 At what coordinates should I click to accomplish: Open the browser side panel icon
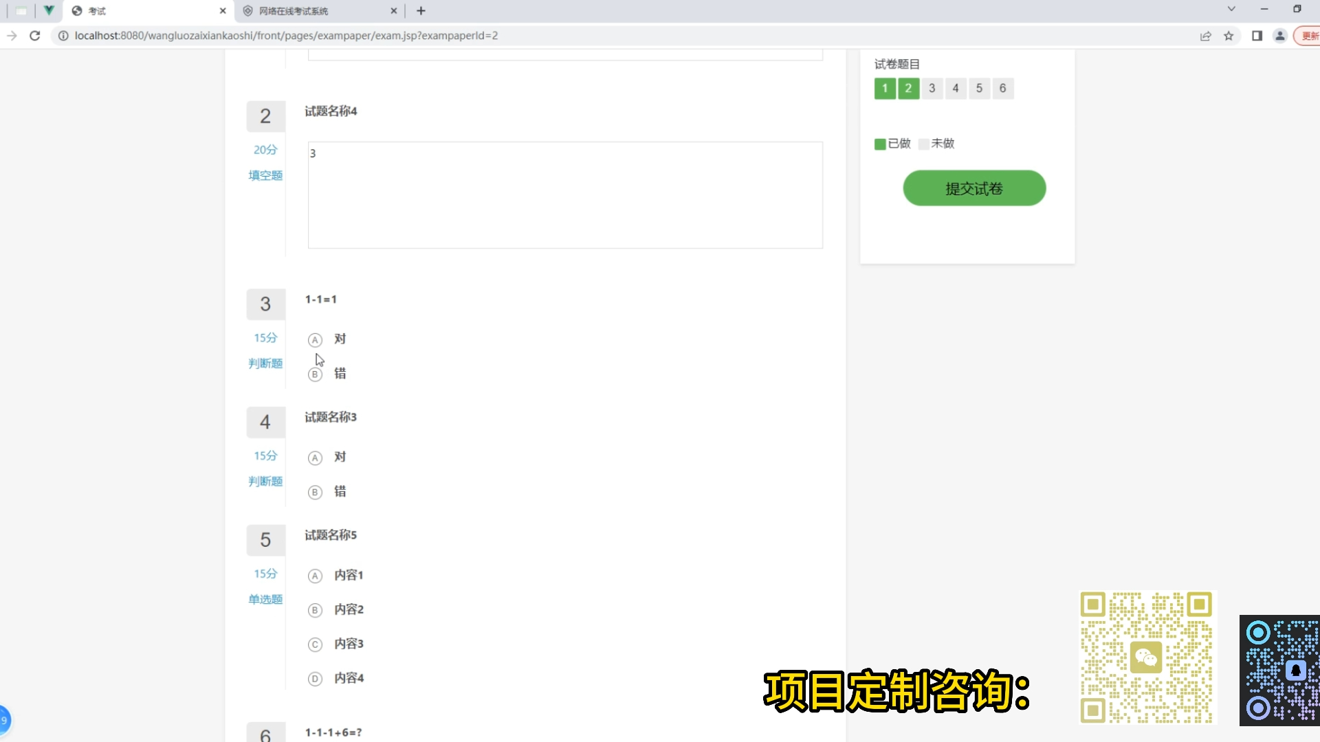pos(1257,36)
